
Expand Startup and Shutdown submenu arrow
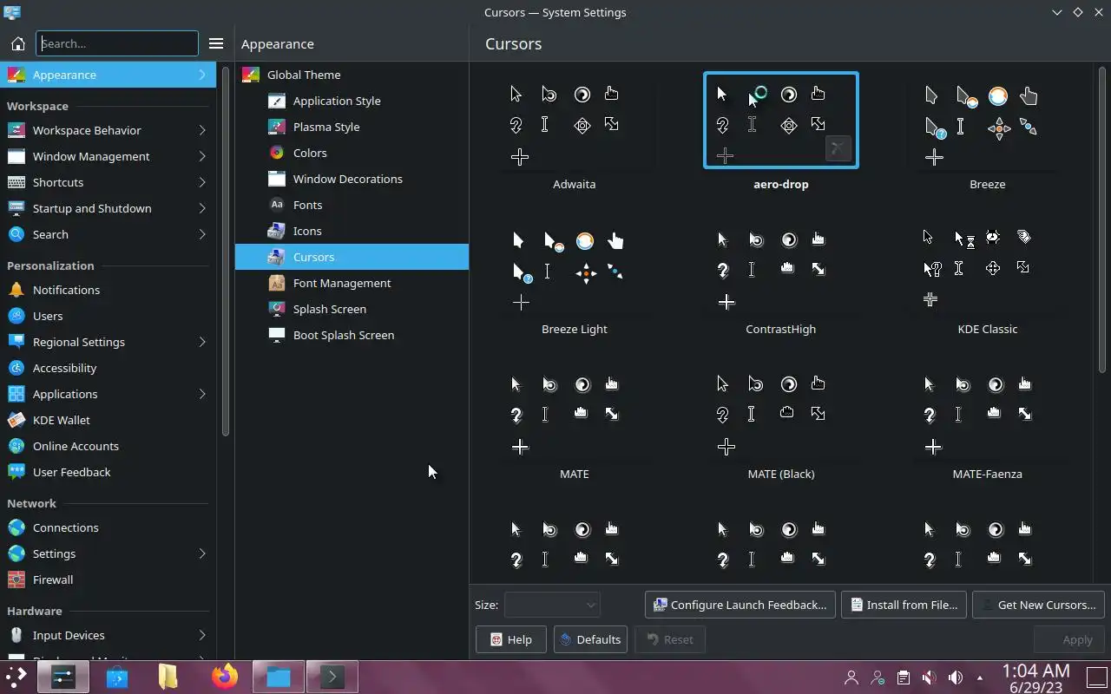202,208
